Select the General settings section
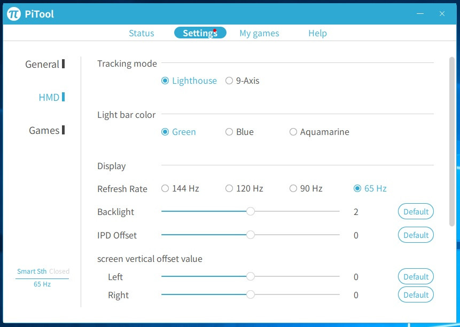Screen dimensions: 460x327 click(42, 65)
